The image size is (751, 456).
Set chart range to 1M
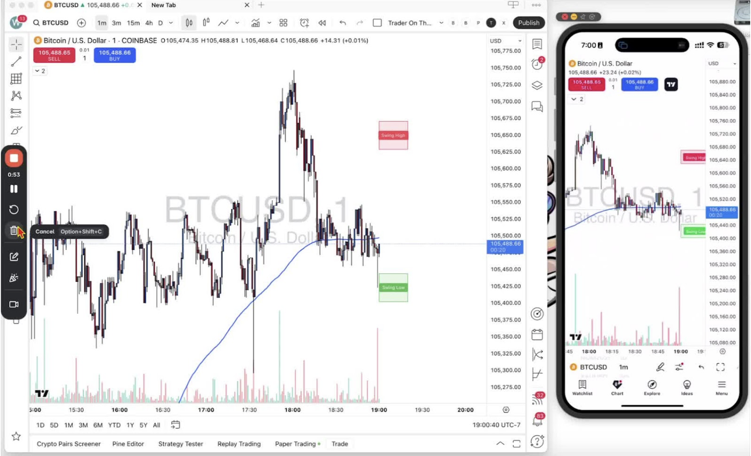68,425
